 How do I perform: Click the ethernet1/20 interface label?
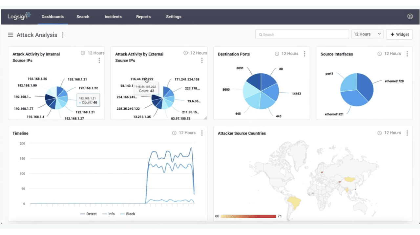pos(394,81)
